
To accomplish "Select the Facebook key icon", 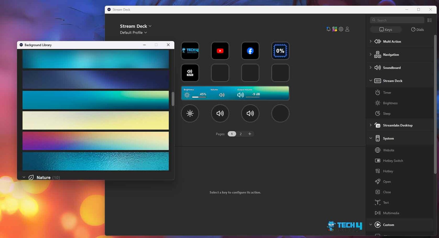I will (x=250, y=51).
